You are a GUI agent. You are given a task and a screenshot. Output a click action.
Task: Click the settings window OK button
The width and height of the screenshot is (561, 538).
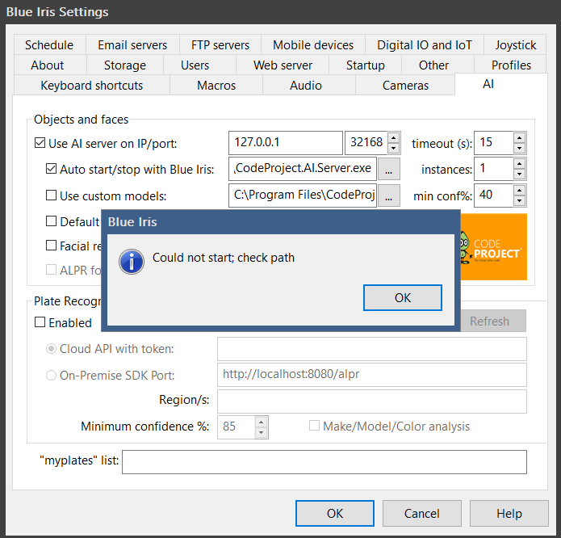tap(335, 513)
